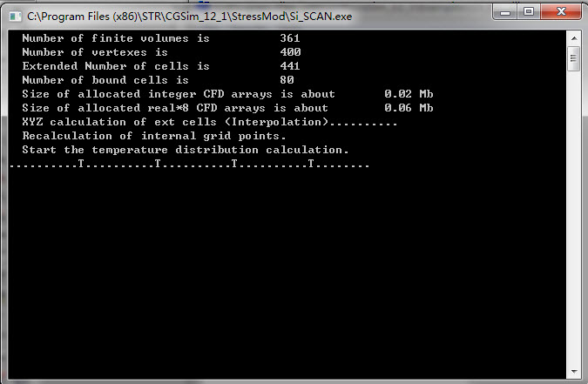Click the empty scrollbar track below thumb
588x384 pixels.
[x=574, y=218]
